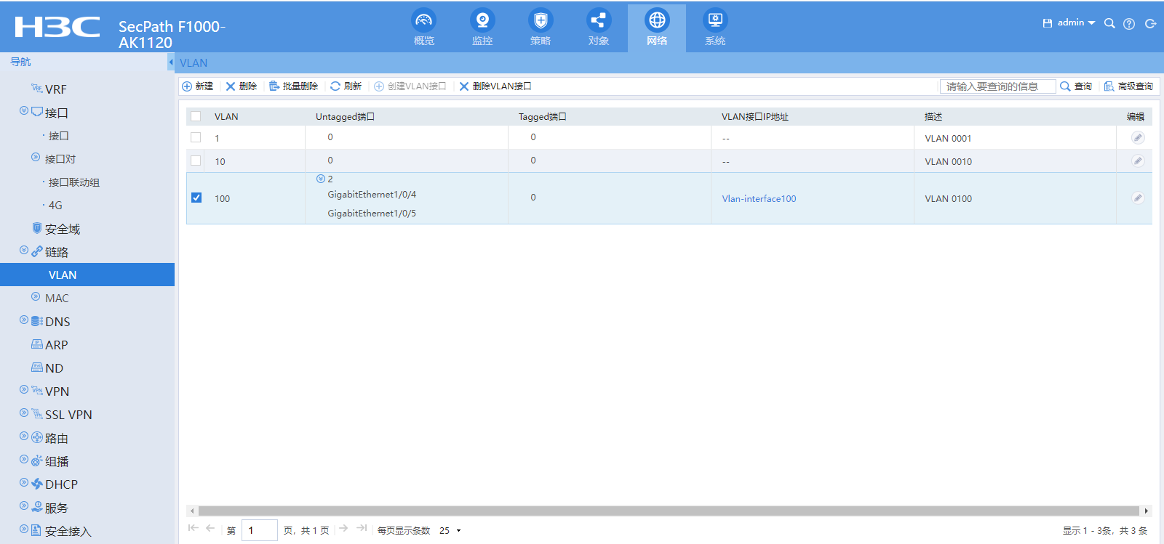Click 创建VLAN接口 toolbar button
This screenshot has height=544, width=1164.
(x=410, y=86)
